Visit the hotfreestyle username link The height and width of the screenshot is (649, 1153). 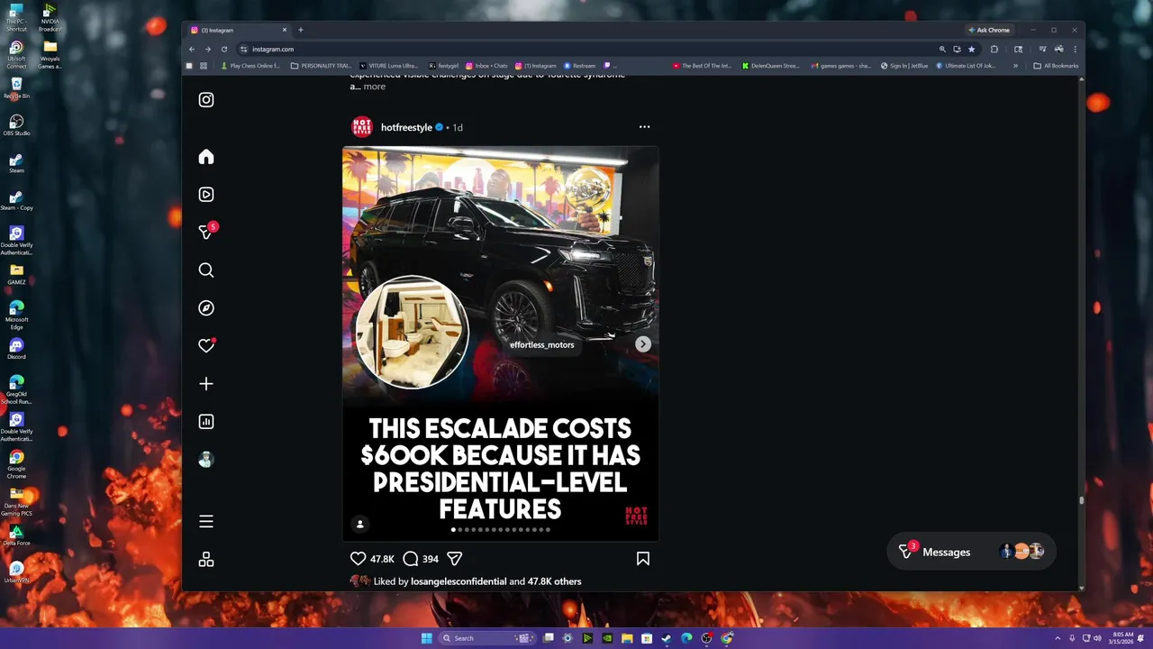tap(406, 128)
